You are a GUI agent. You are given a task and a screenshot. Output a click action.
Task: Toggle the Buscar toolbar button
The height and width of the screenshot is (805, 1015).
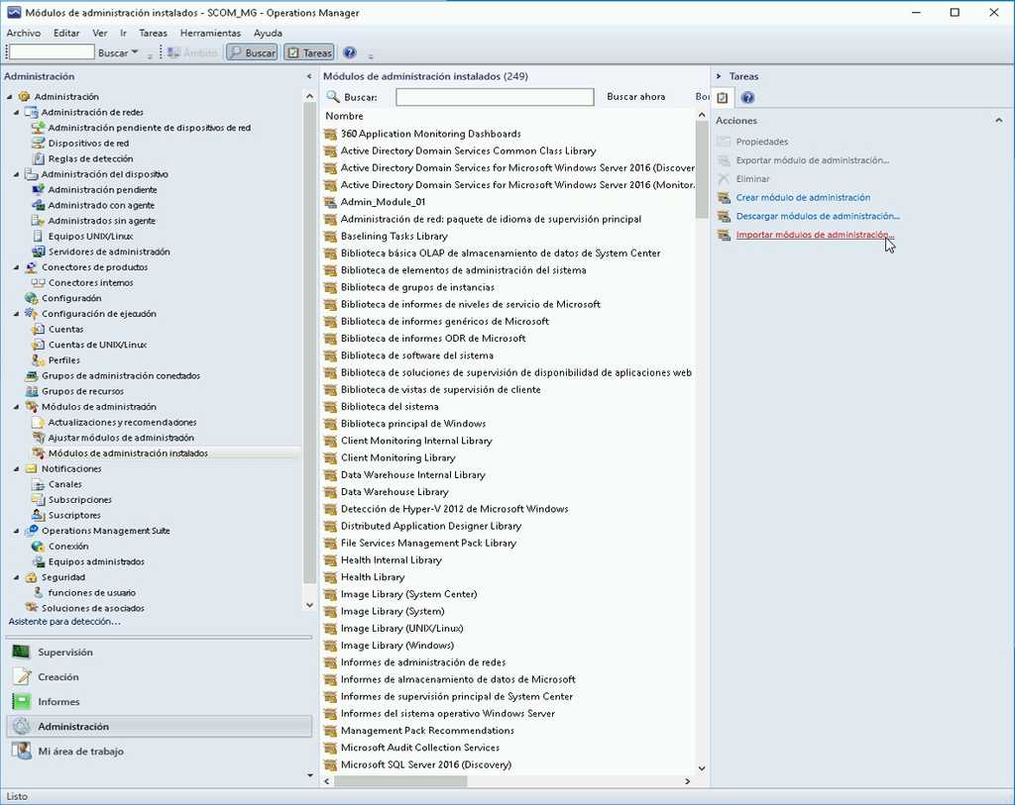pyautogui.click(x=252, y=53)
